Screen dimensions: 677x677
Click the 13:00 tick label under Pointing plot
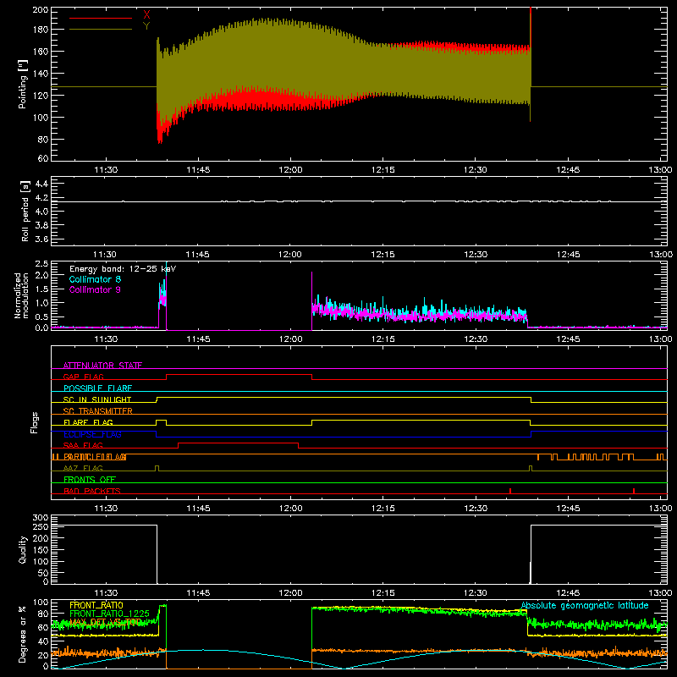(x=660, y=170)
